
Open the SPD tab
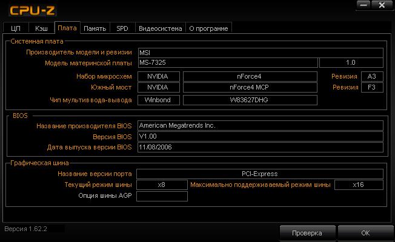(x=122, y=28)
